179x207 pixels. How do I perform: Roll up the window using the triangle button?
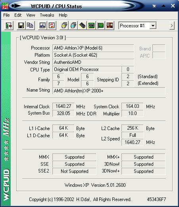pyautogui.click(x=164, y=6)
